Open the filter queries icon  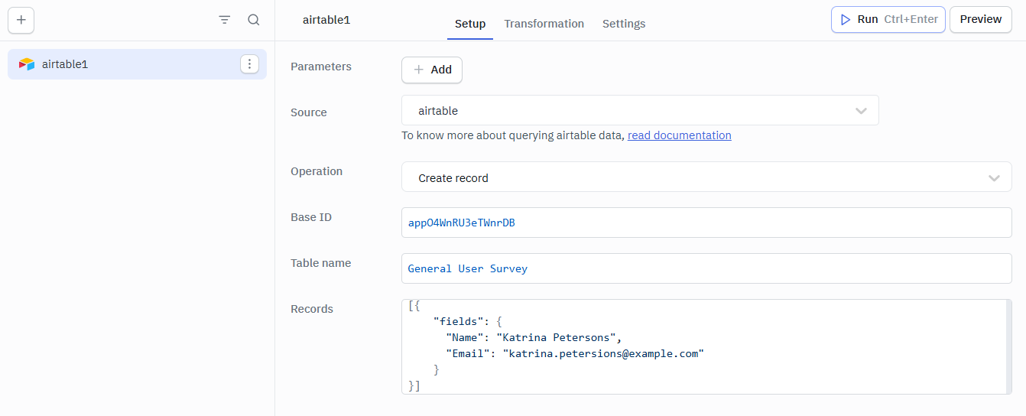(x=225, y=20)
